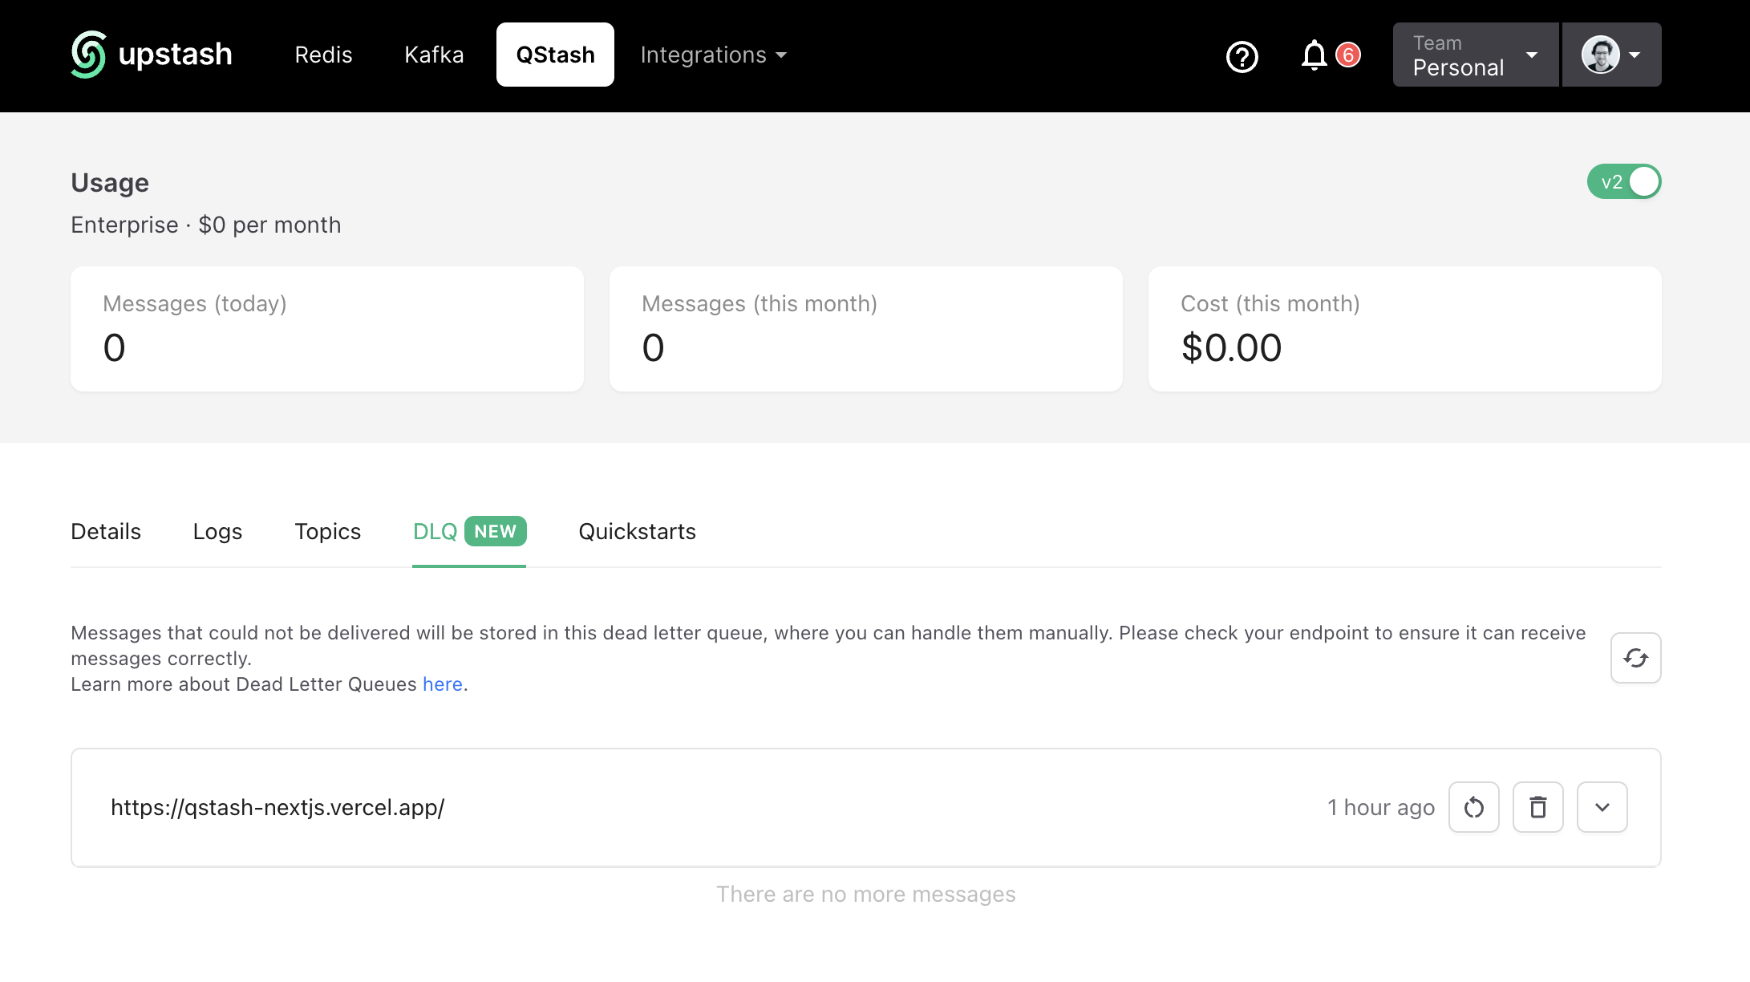This screenshot has width=1750, height=982.
Task: Switch to the Topics tab
Action: coord(327,531)
